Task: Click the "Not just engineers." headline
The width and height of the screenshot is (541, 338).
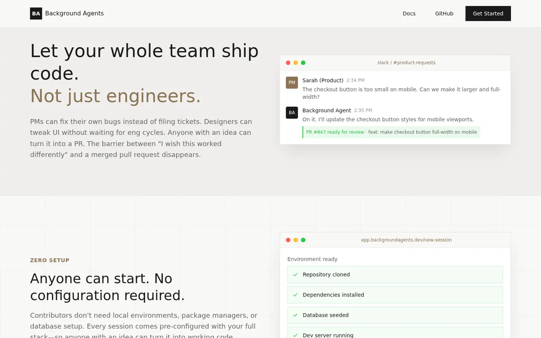Action: (x=115, y=96)
